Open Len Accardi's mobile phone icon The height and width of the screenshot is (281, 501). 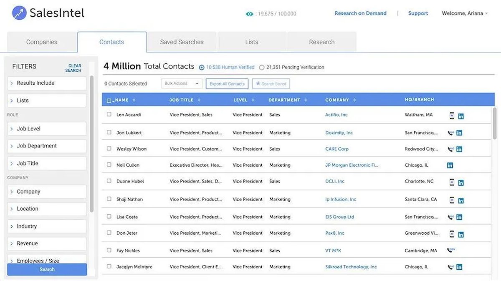452,116
